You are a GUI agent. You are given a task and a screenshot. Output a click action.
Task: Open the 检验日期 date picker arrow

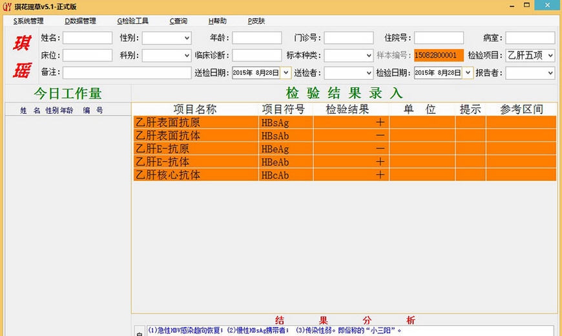(468, 73)
